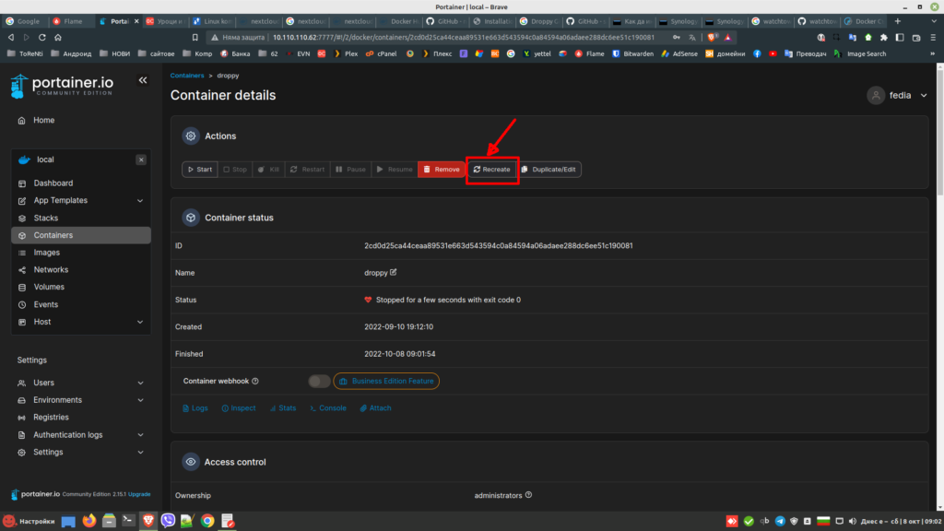
Task: Edit container name with pencil icon
Action: click(393, 272)
